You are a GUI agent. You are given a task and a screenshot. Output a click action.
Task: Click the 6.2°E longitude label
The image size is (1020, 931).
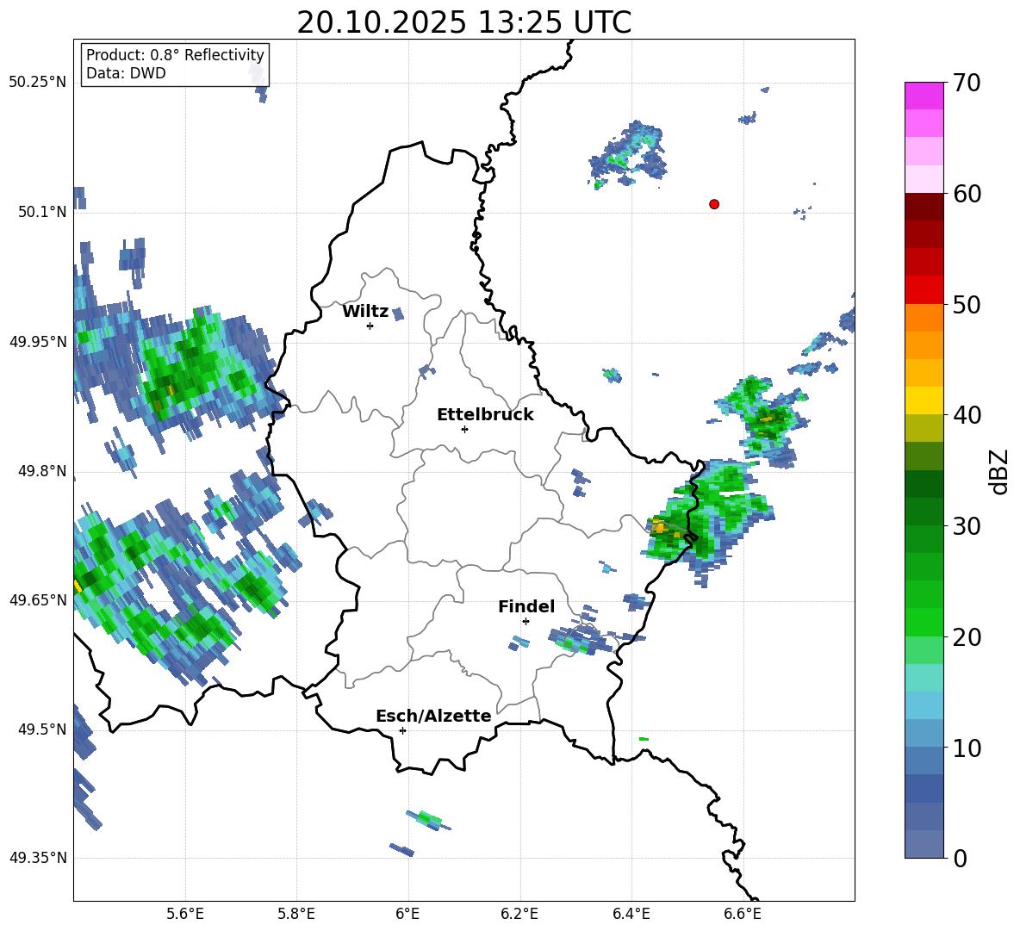(519, 914)
